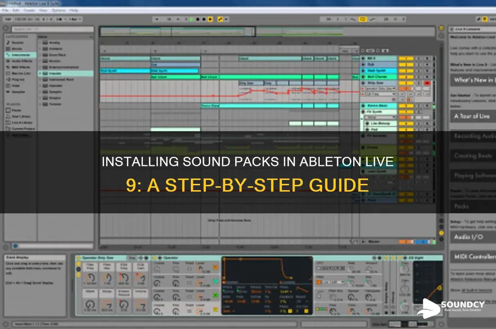
Task: Toggle the Punch-In switch left of Loop
Action: (353, 19)
